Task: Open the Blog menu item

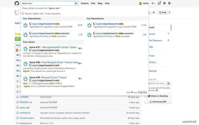Action: (100, 3)
